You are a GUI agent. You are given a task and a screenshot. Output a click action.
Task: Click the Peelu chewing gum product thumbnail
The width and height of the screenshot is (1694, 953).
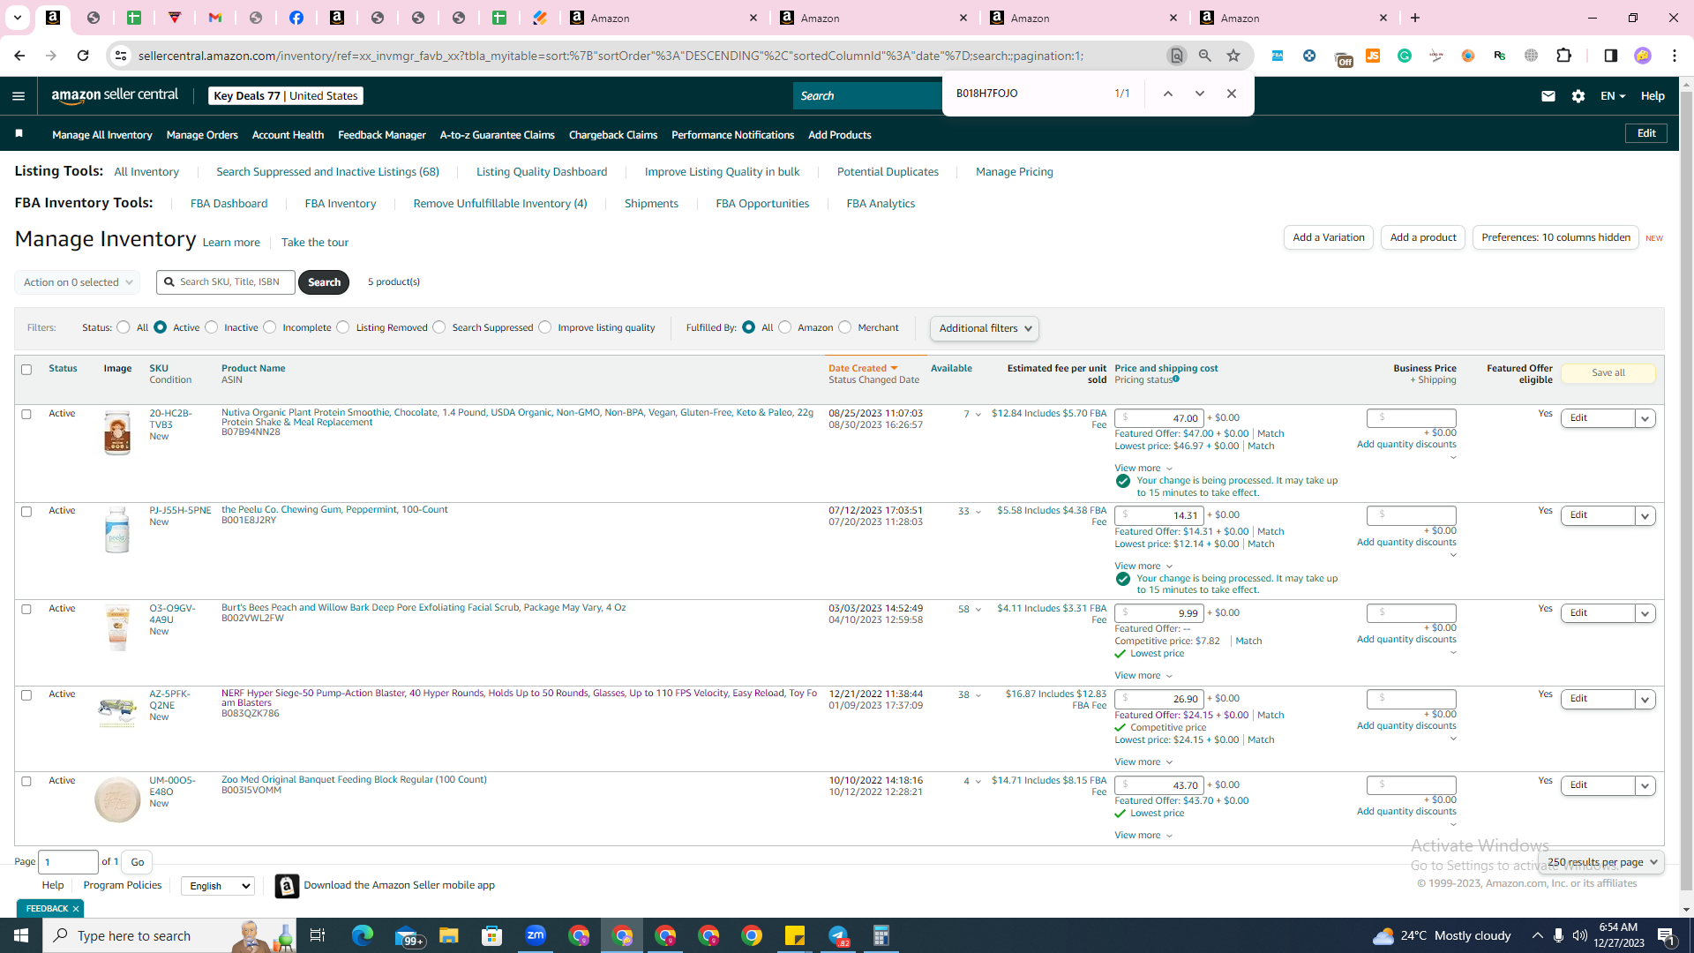[117, 529]
